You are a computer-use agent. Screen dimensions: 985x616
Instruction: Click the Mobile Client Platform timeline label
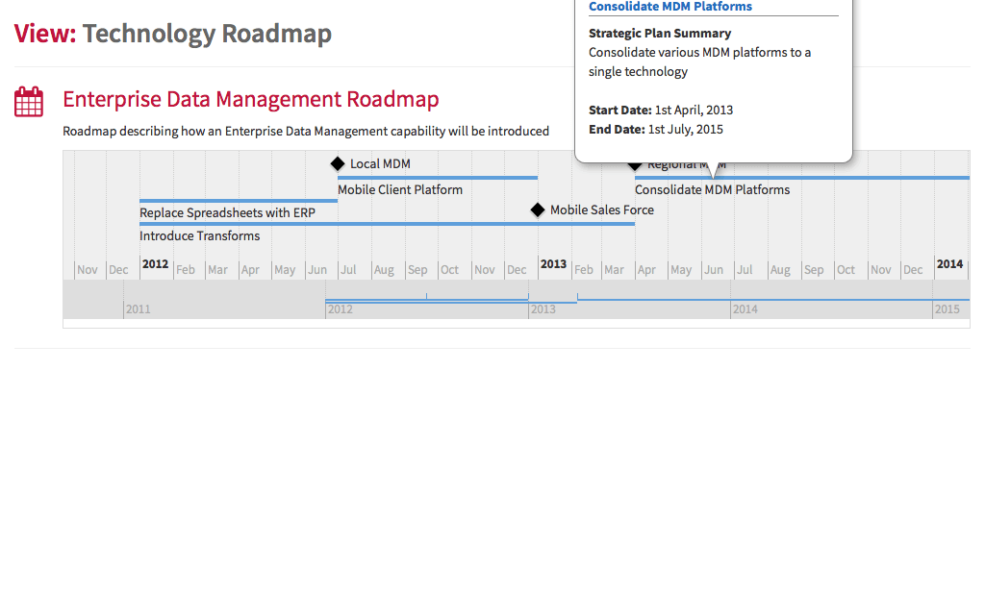(400, 189)
